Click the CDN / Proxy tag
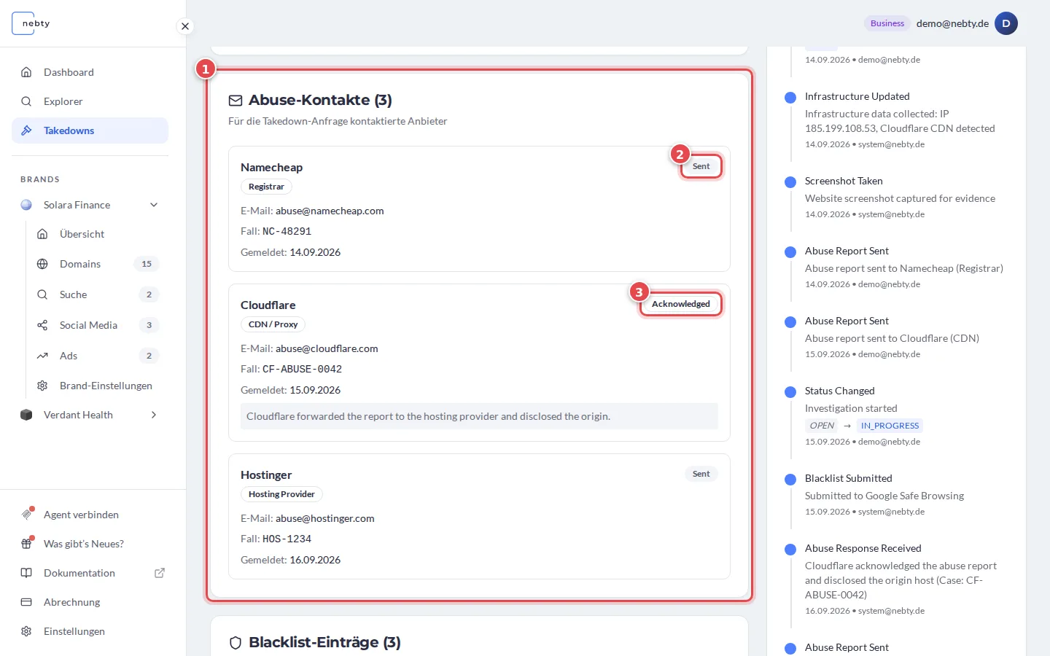This screenshot has width=1050, height=656. pos(273,324)
